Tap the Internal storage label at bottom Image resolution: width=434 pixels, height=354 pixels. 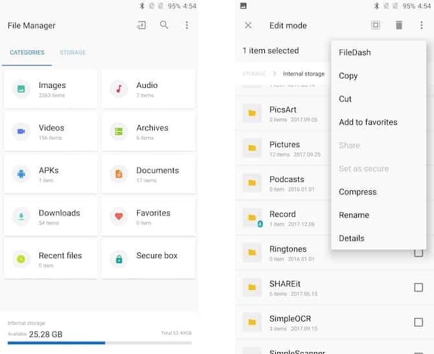27,323
